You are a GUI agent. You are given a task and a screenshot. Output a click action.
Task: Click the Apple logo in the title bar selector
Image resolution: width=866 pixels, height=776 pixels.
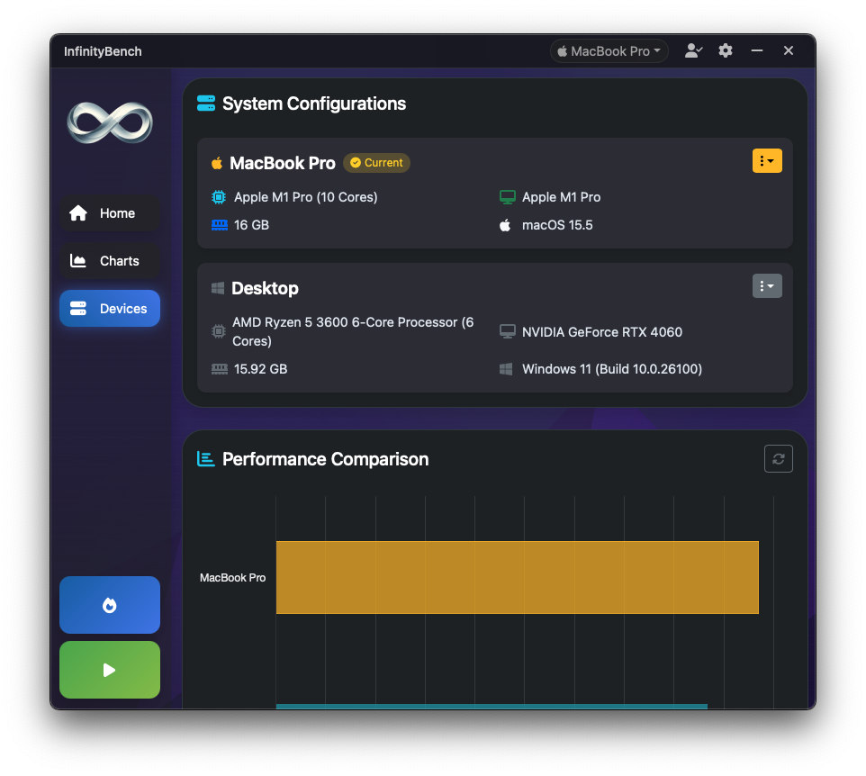pos(563,51)
